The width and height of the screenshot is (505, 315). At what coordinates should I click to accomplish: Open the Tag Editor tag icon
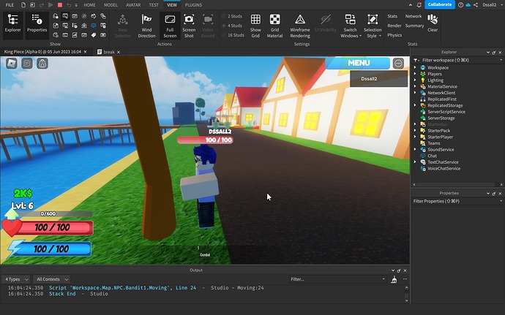click(94, 35)
